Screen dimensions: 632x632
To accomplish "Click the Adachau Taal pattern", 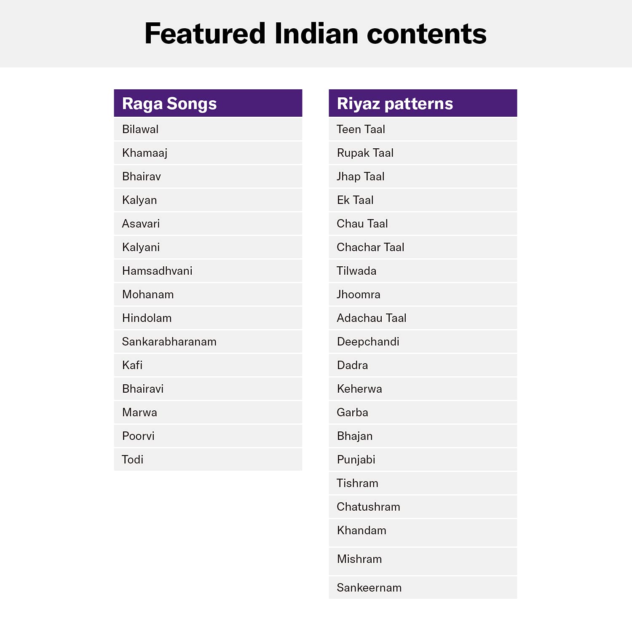I will (x=372, y=318).
